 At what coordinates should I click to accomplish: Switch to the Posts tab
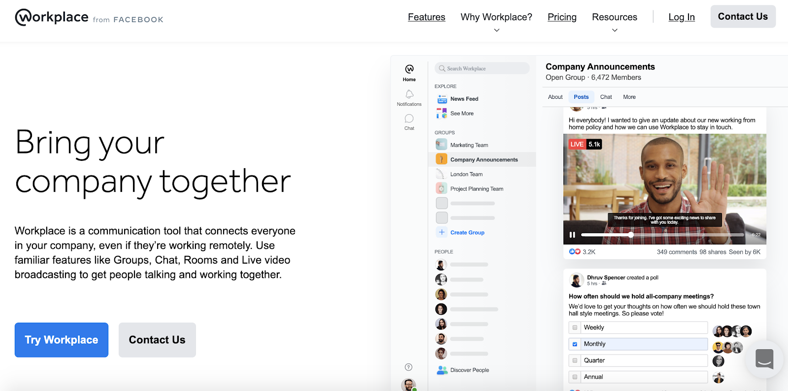(x=581, y=97)
